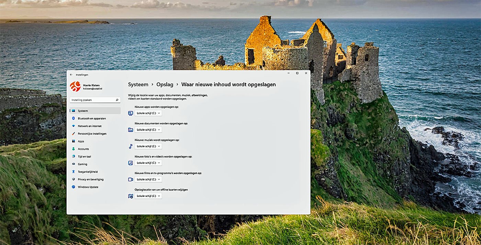The image size is (481, 245).
Task: Click 'Nieuwe apps worden opgeslagen op:' label
Action: click(x=157, y=107)
